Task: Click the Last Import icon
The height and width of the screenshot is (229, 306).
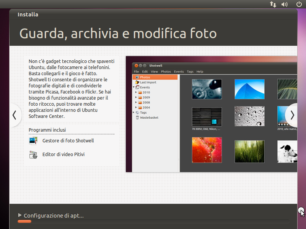Action: 137,82
